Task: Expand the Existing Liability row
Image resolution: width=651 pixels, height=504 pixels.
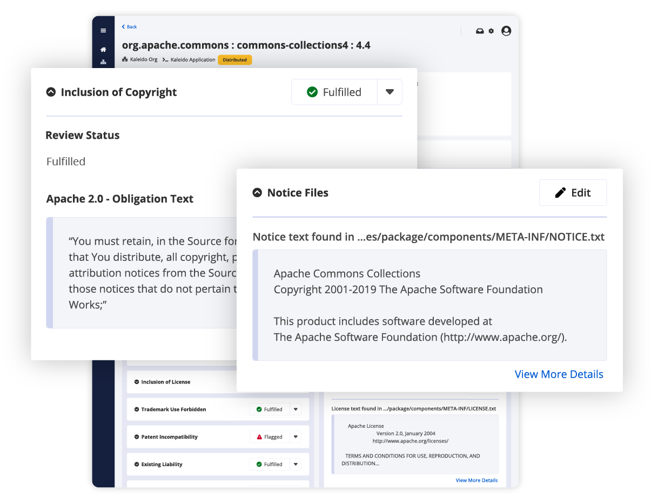Action: point(137,465)
